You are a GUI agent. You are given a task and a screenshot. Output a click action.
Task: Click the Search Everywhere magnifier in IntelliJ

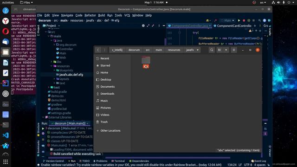tap(259, 20)
